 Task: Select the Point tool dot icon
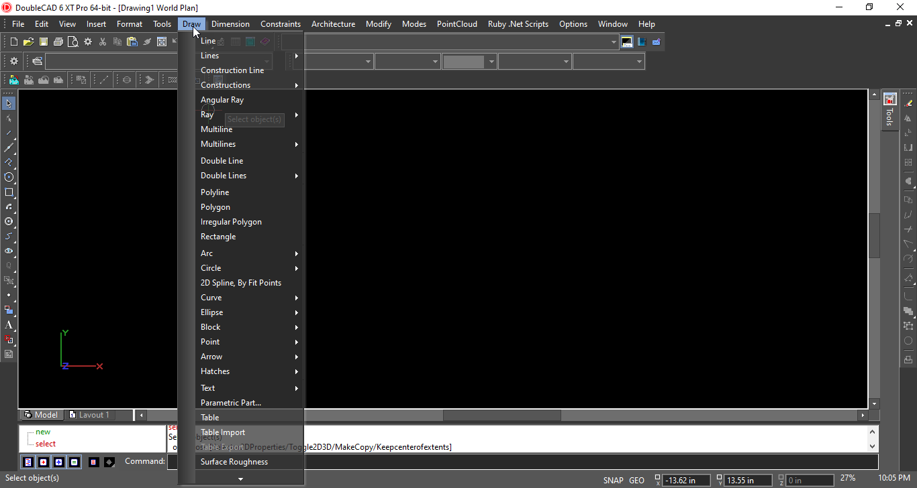tap(9, 295)
